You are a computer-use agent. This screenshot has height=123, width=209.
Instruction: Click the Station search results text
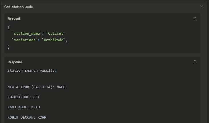click(32, 71)
